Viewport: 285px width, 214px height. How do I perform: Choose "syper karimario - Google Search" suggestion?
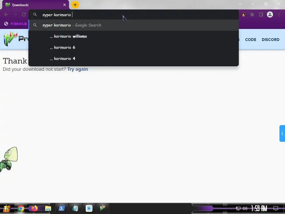pyautogui.click(x=134, y=25)
